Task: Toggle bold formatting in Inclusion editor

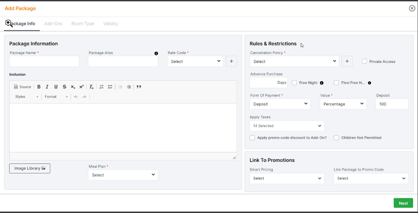Action: tap(39, 87)
